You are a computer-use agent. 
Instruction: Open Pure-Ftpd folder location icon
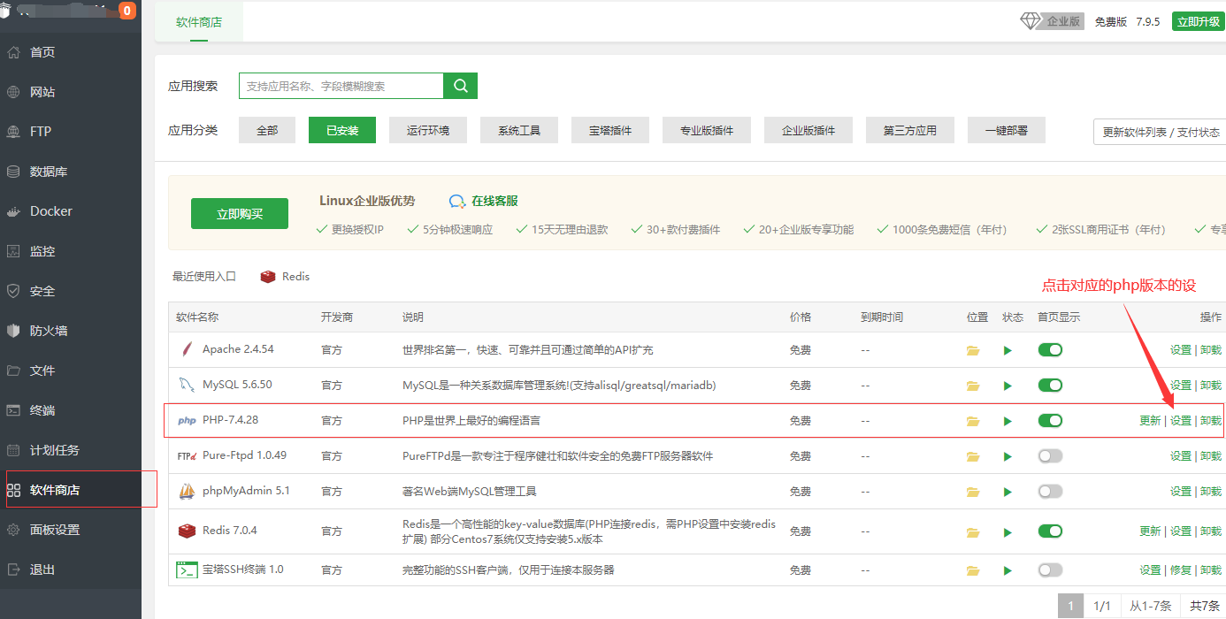tap(973, 456)
